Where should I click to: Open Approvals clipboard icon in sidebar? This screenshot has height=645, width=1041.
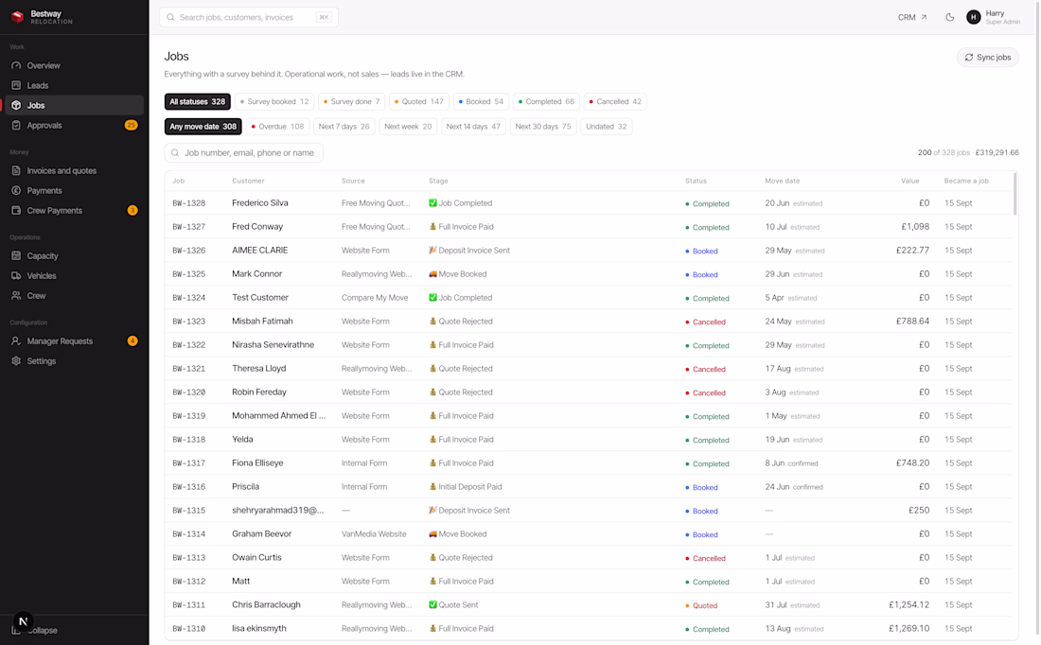(16, 126)
